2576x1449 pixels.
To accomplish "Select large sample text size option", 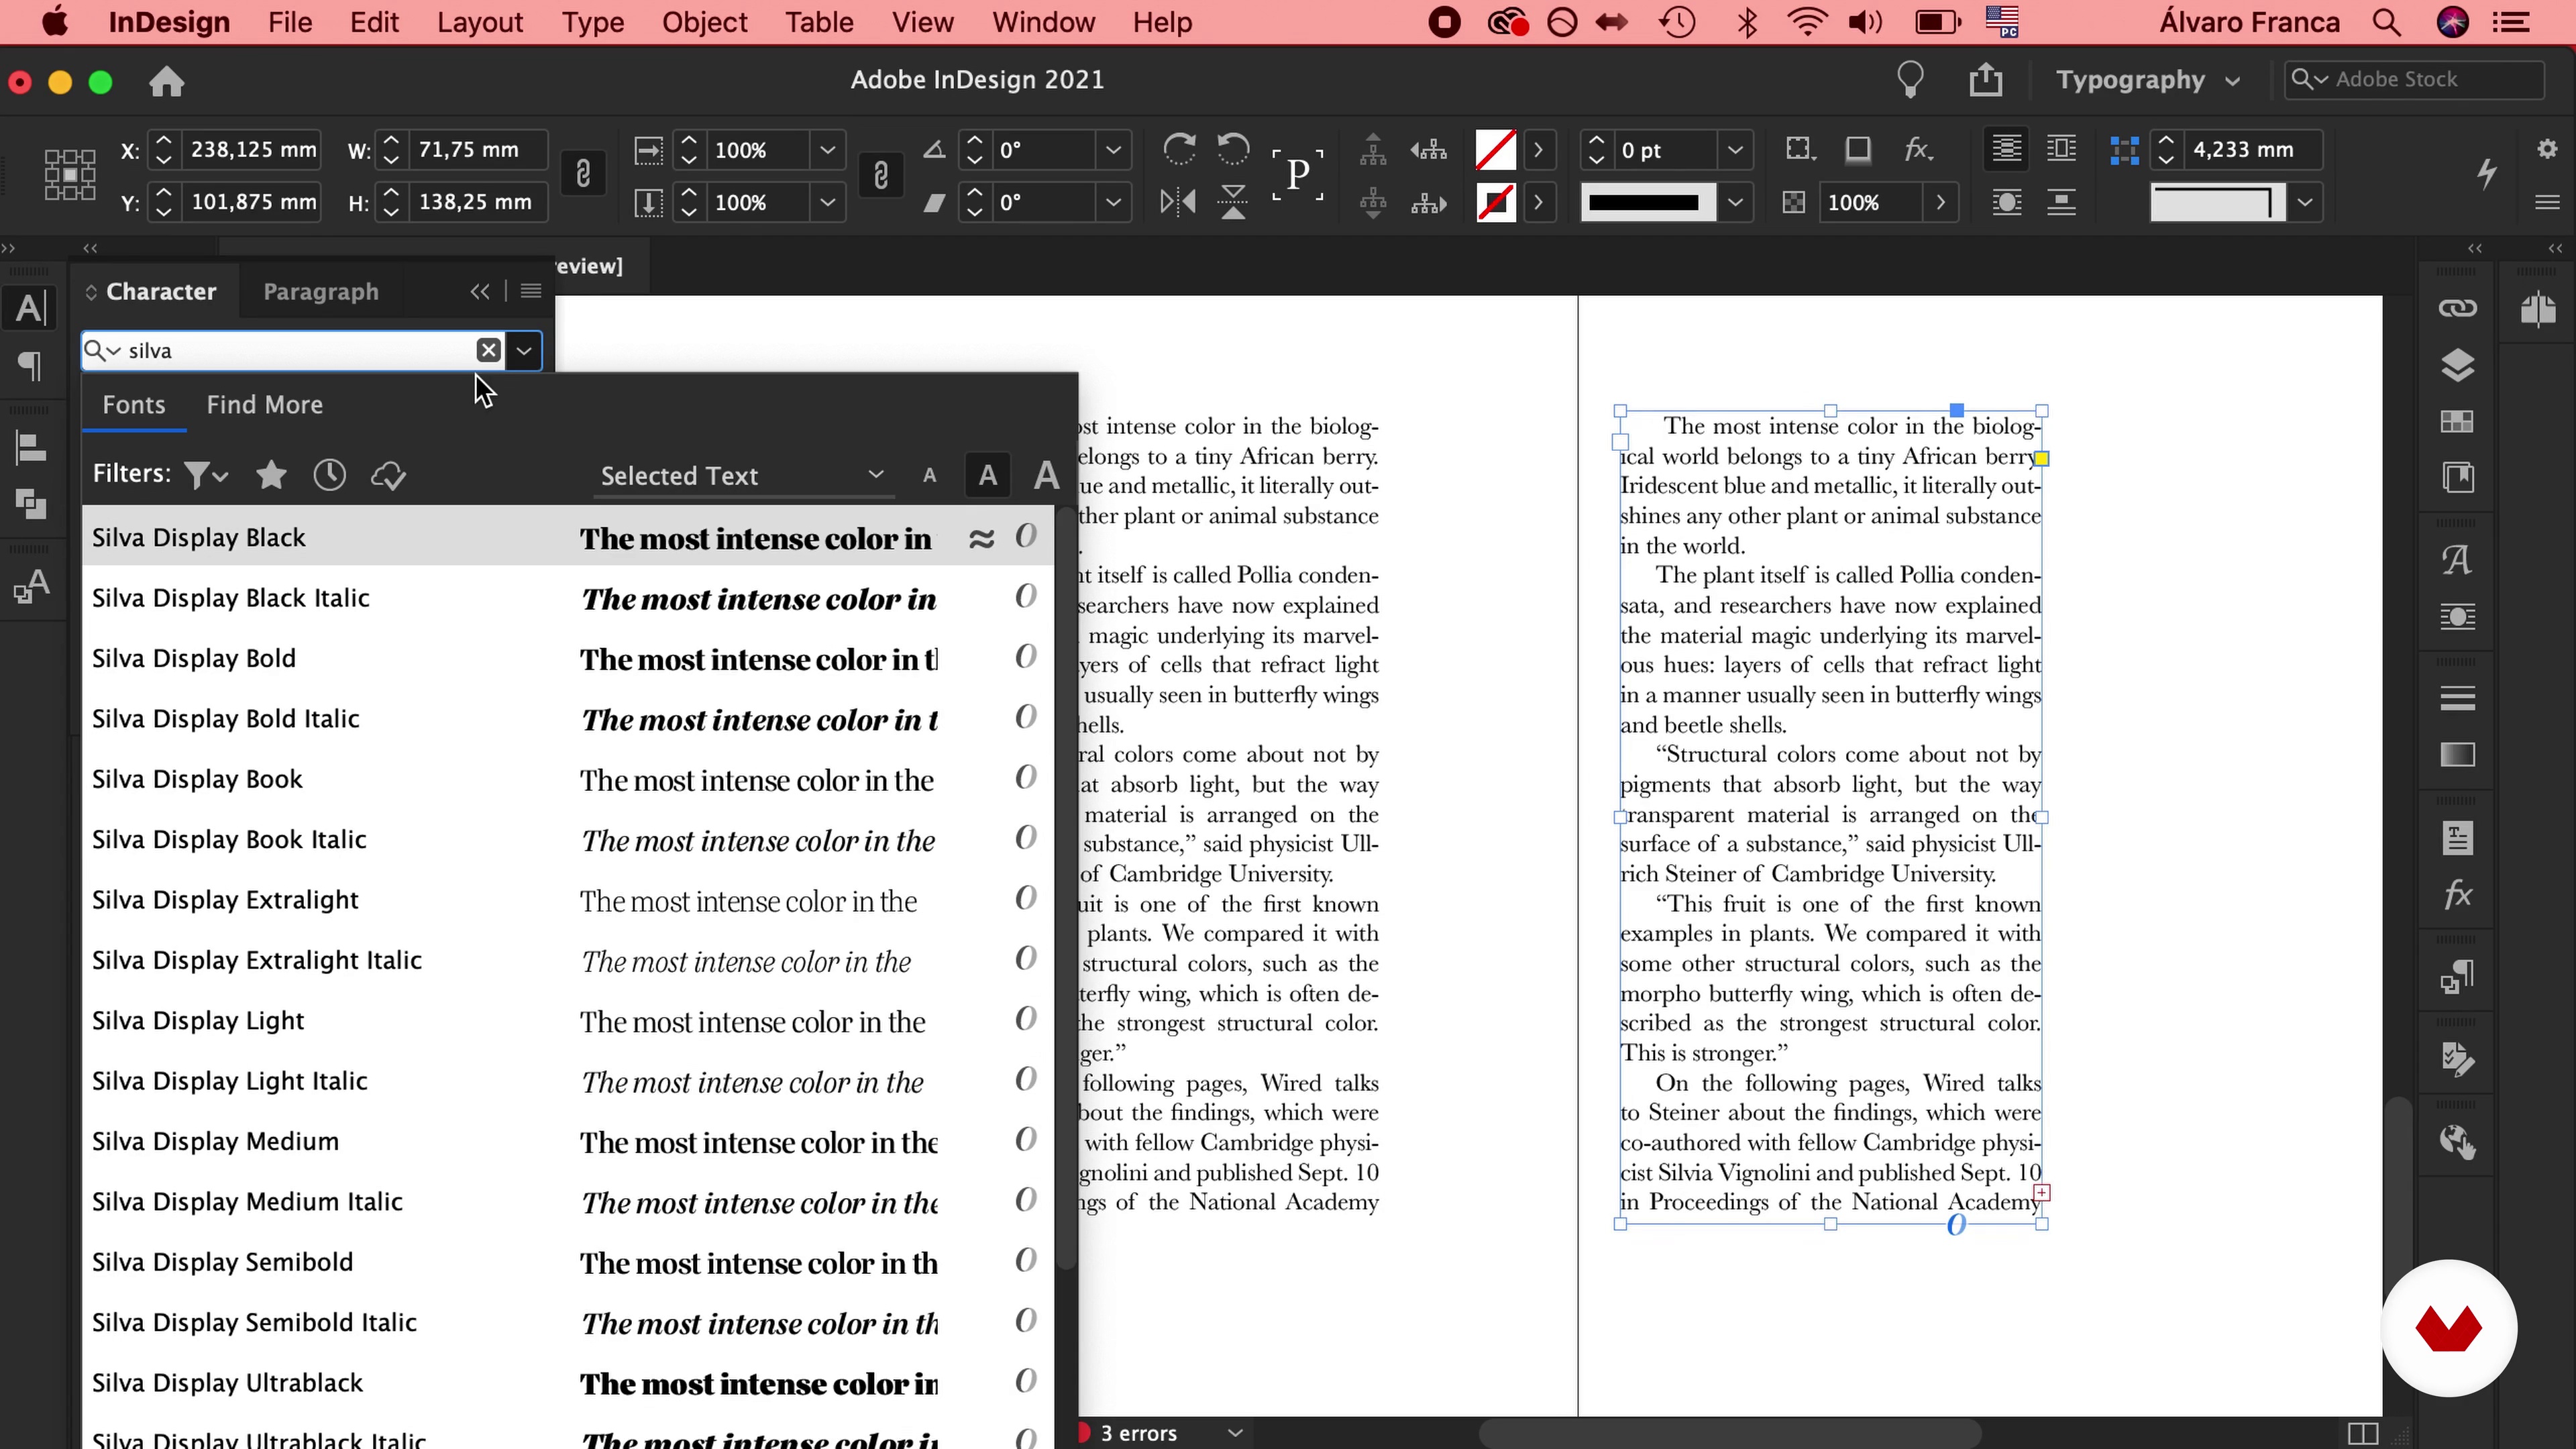I will coord(1046,476).
